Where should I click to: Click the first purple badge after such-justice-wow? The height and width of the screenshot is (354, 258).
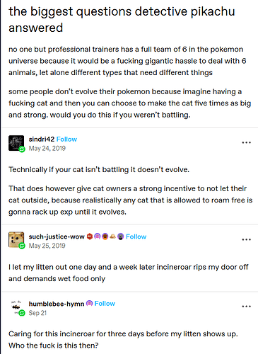click(x=98, y=236)
